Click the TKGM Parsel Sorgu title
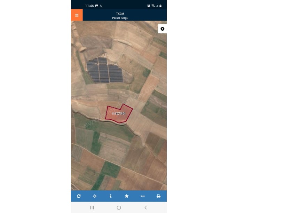 point(120,16)
